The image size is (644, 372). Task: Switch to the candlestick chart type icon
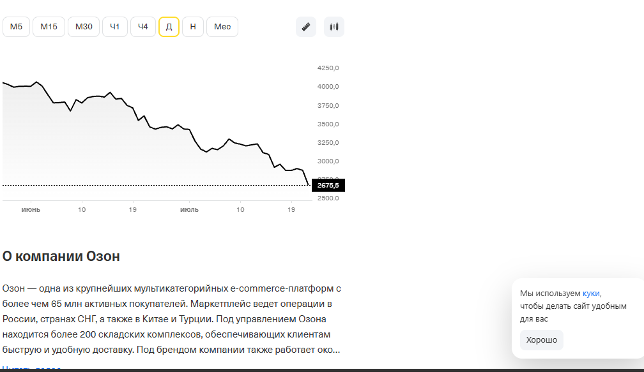[x=334, y=27]
